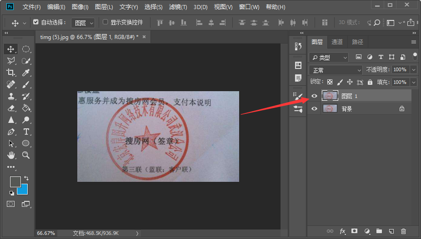Screen dimensions: 421x239
Task: Open the 正常 blend mode dropdown
Action: click(x=336, y=70)
